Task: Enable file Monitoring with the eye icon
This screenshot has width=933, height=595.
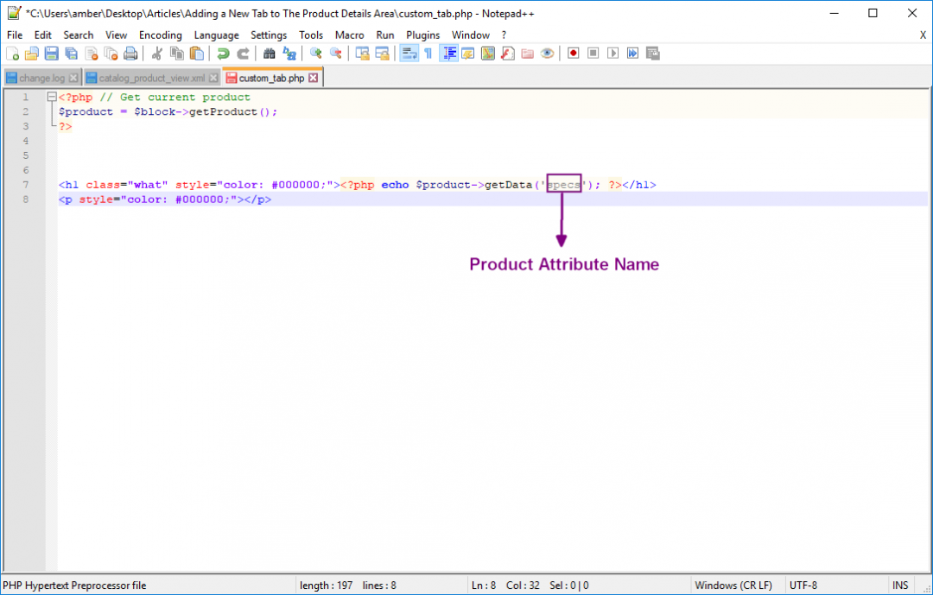Action: [x=547, y=53]
